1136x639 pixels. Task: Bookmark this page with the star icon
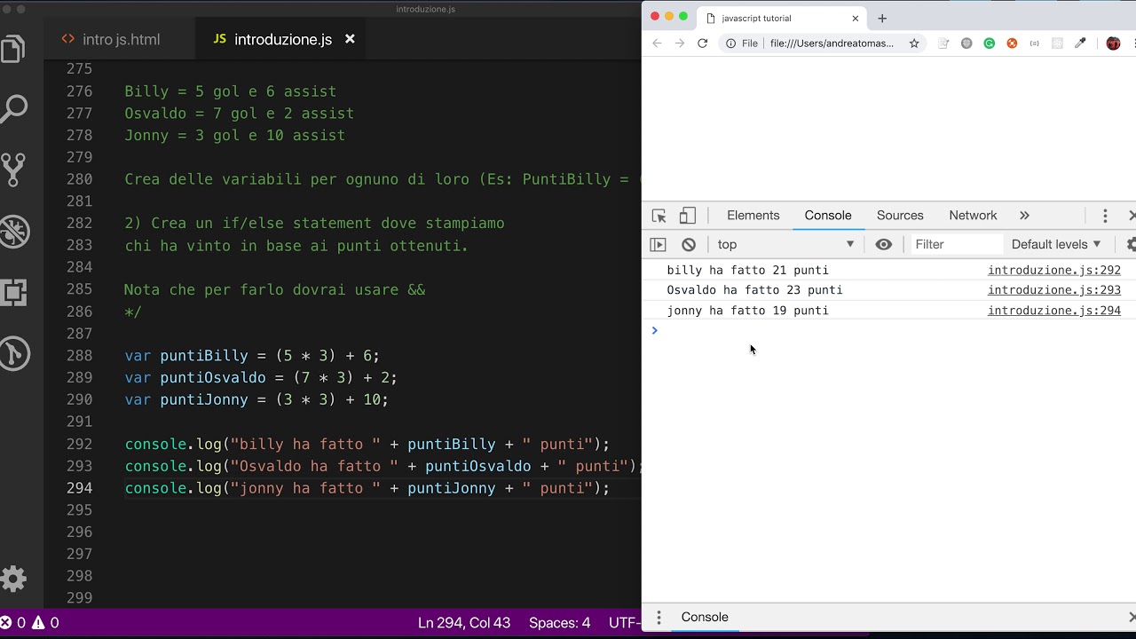(x=914, y=43)
